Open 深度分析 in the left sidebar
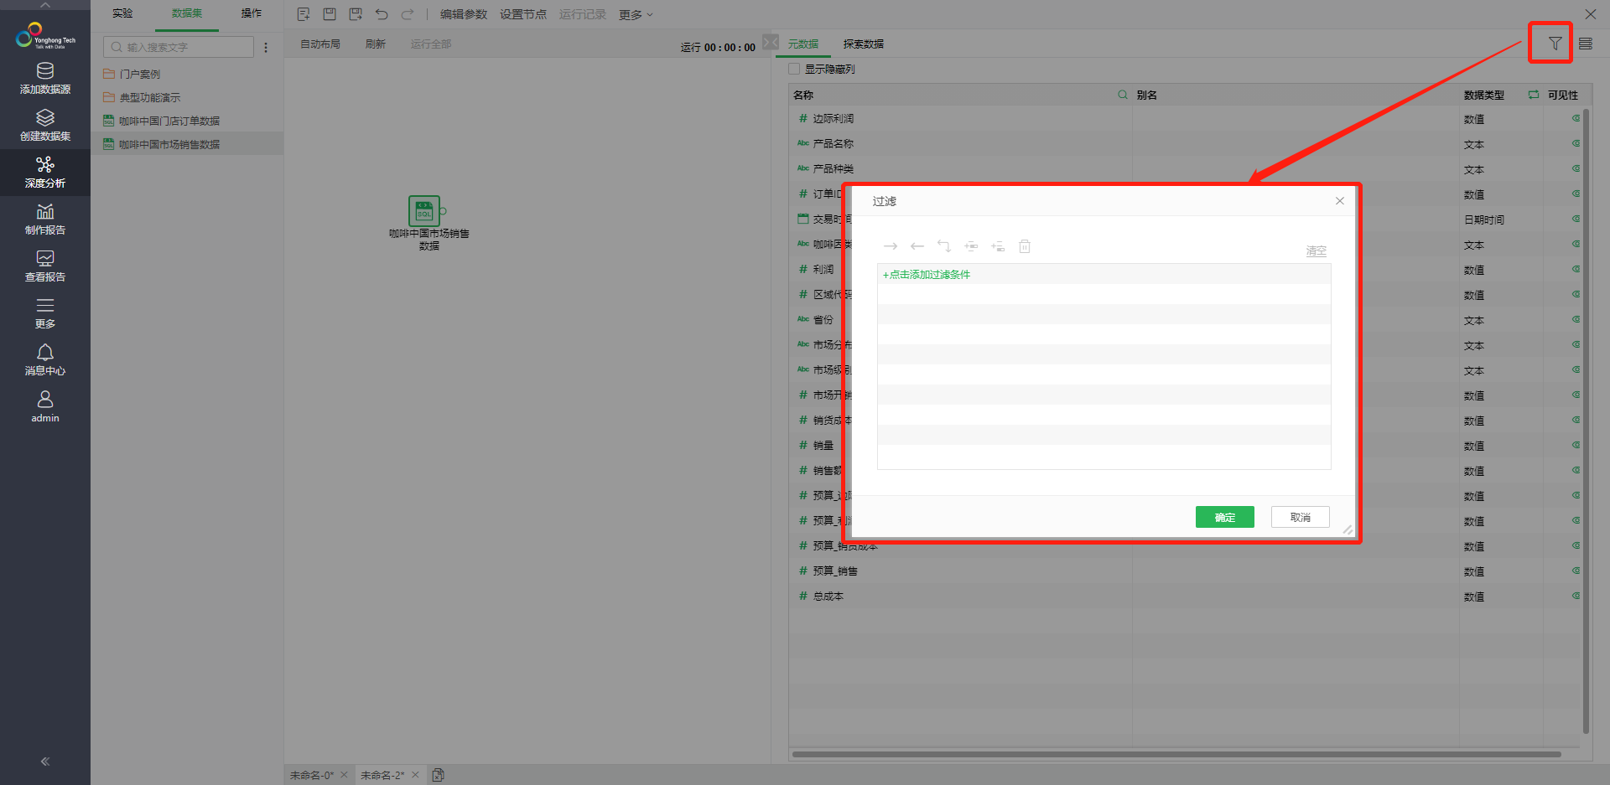The height and width of the screenshot is (785, 1610). click(x=45, y=172)
